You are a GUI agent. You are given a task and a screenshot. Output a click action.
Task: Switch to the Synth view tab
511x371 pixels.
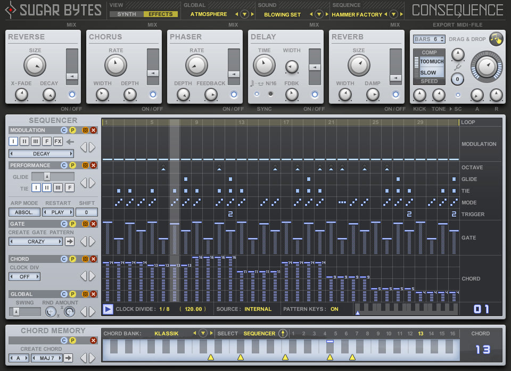[127, 14]
